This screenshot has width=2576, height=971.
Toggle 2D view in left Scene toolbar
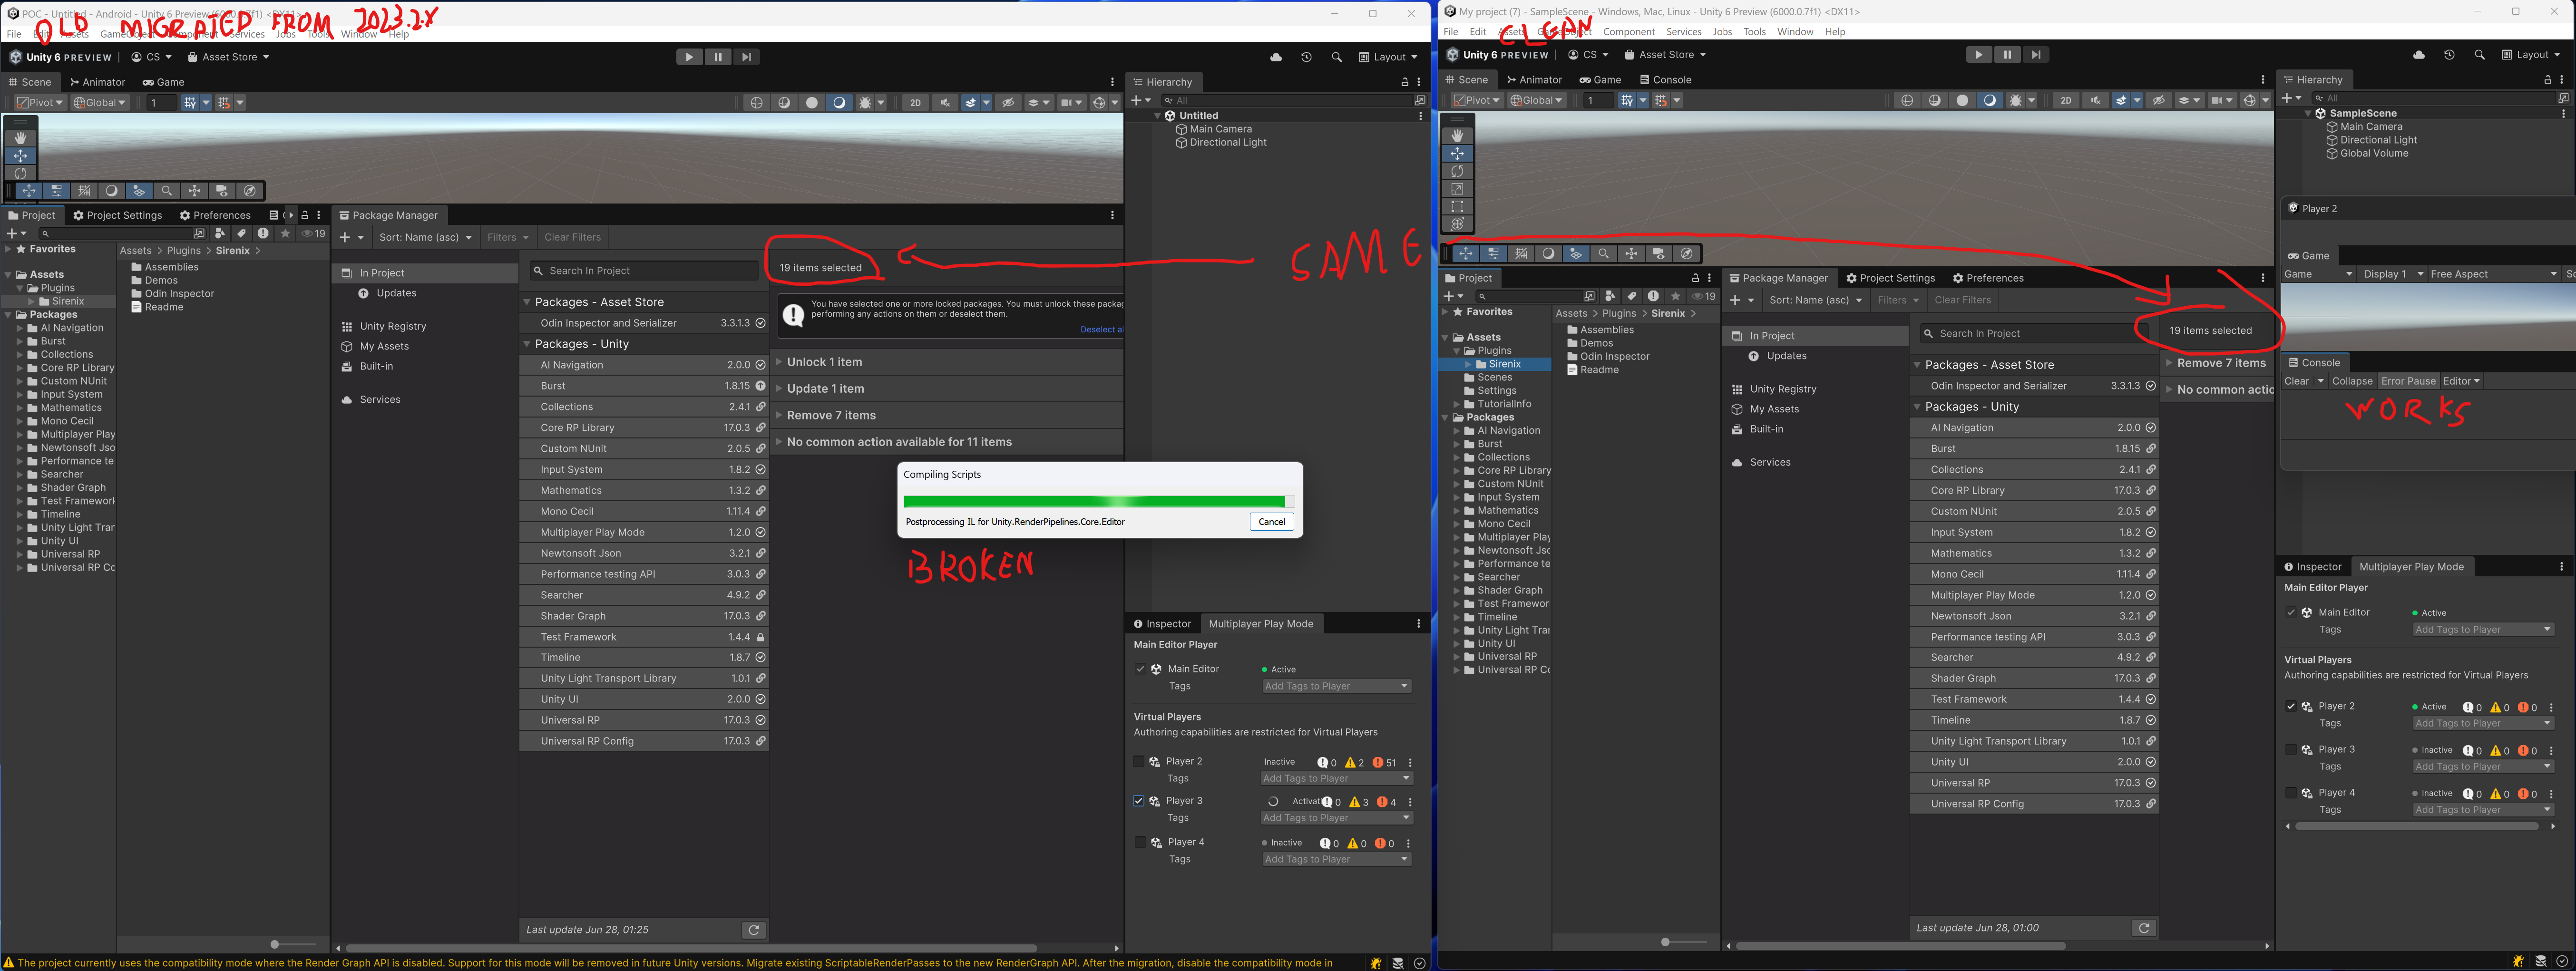pyautogui.click(x=915, y=103)
